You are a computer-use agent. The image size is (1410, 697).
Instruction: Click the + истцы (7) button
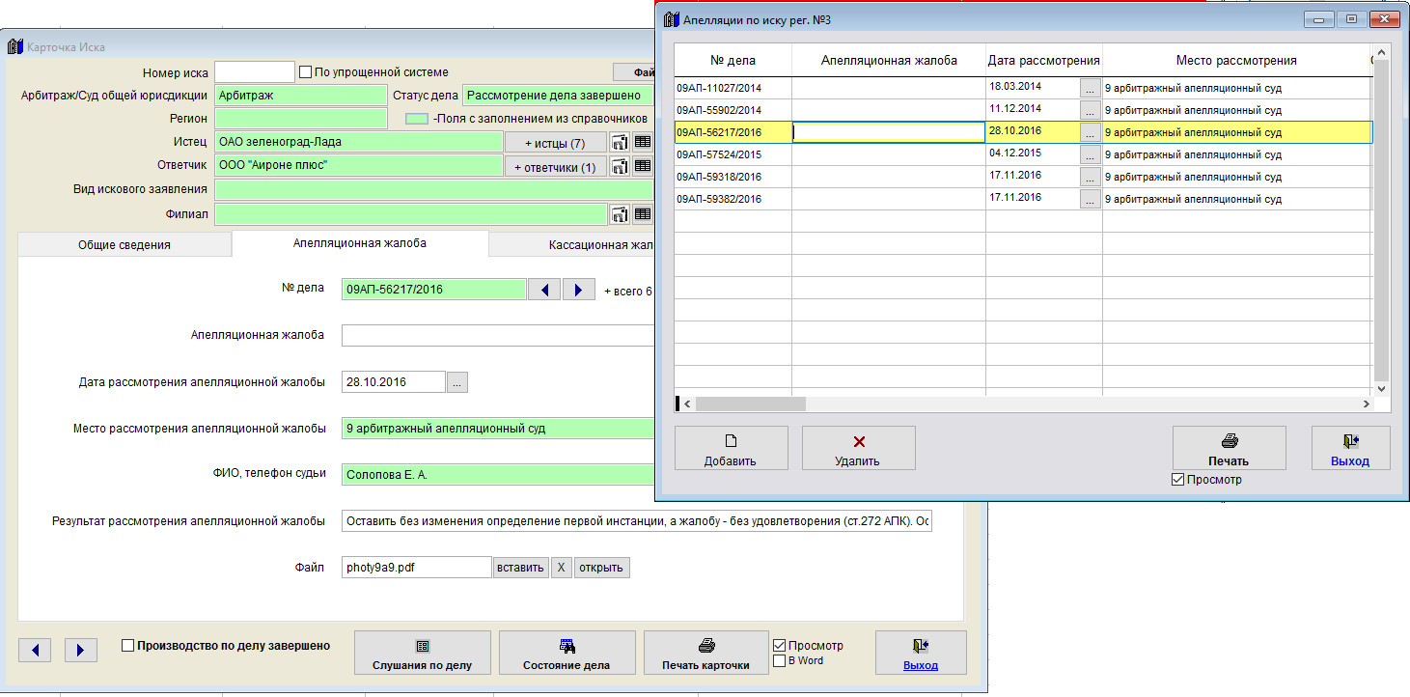tap(555, 143)
